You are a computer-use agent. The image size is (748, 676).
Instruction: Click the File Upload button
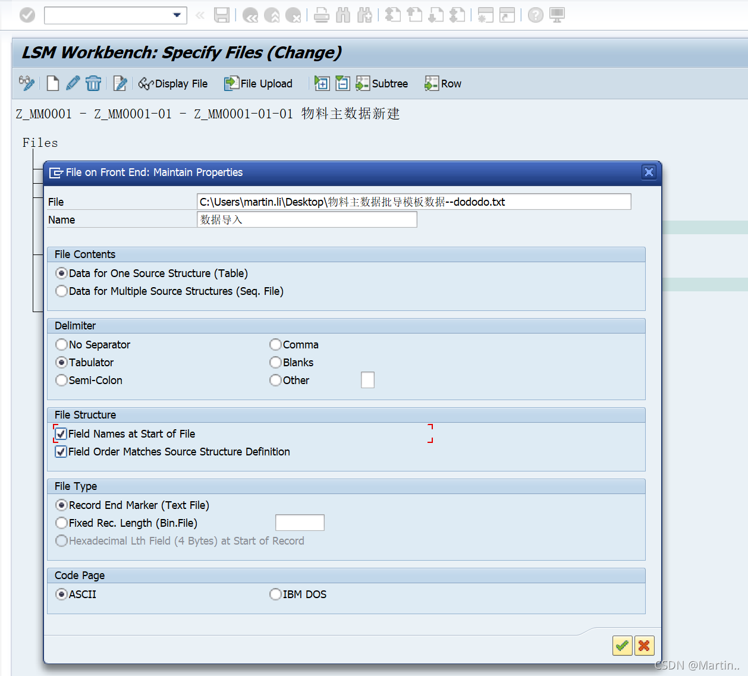pos(258,84)
